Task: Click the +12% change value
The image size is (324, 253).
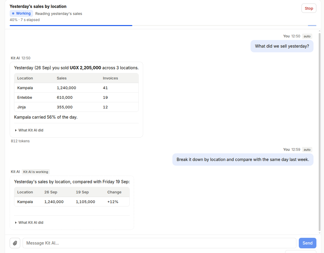Action: click(113, 202)
